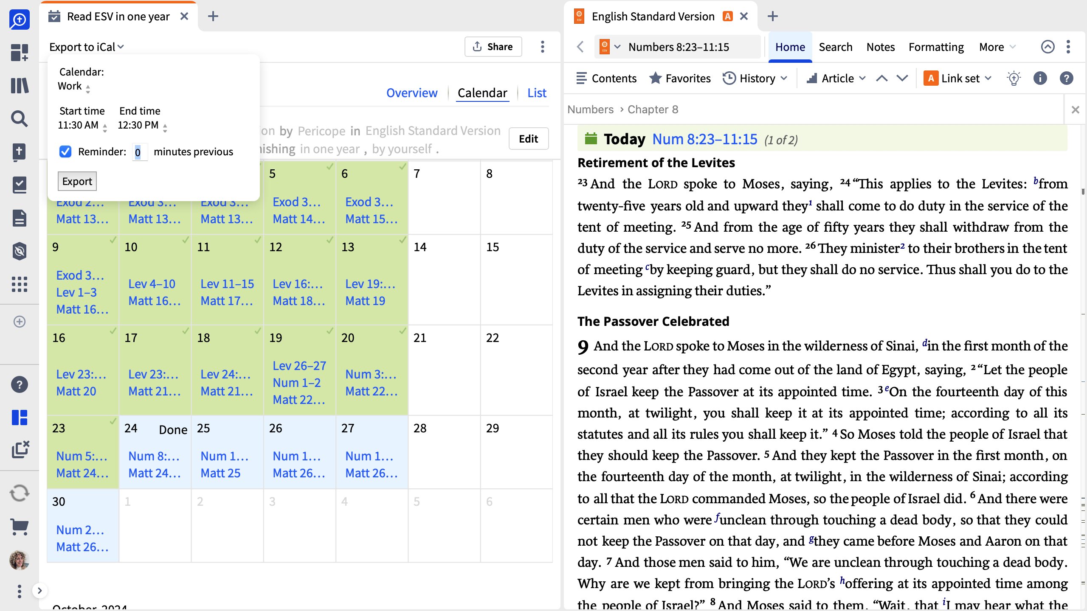Switch to the Search tab

835,47
